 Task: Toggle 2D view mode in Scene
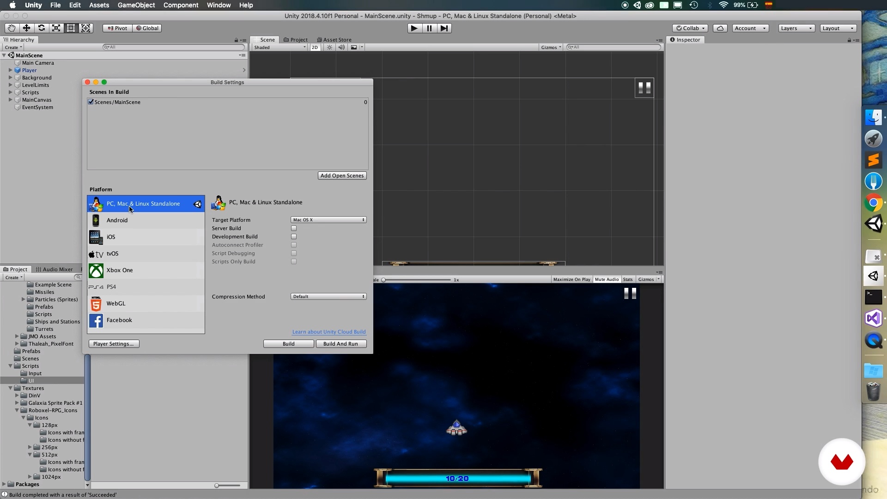point(315,47)
